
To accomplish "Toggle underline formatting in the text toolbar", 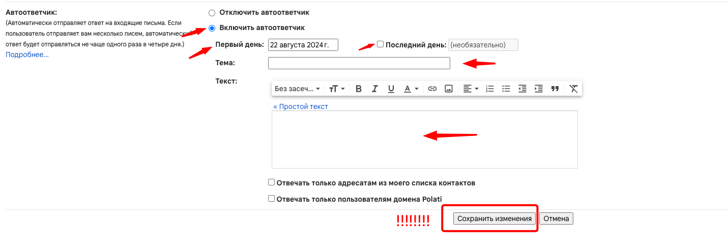I will pos(391,89).
